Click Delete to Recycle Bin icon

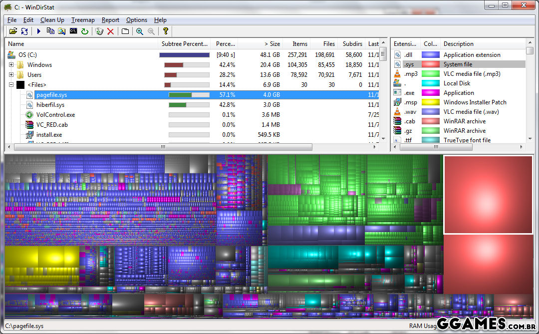click(99, 31)
